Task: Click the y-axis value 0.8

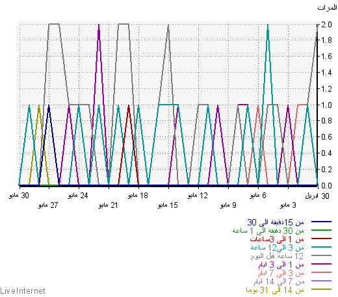Action: point(326,121)
